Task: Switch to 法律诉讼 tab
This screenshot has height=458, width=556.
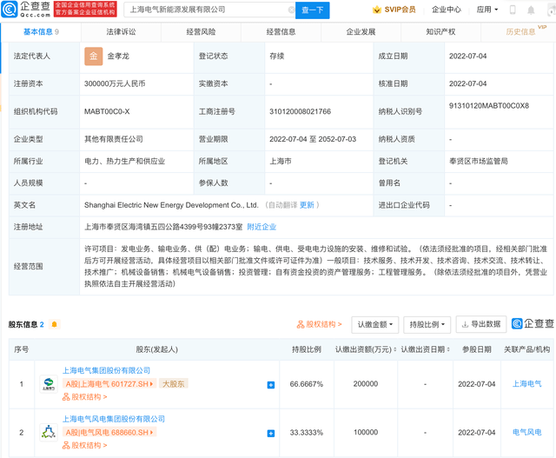Action: click(x=121, y=32)
